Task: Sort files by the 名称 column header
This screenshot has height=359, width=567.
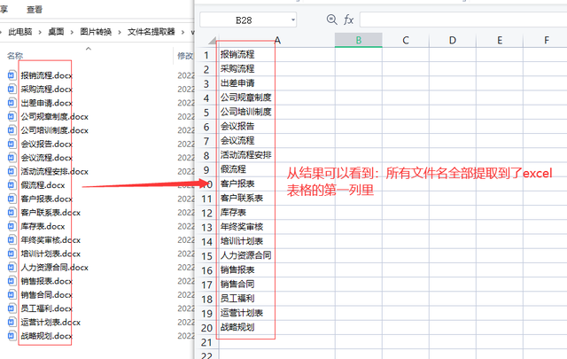Action: click(16, 55)
